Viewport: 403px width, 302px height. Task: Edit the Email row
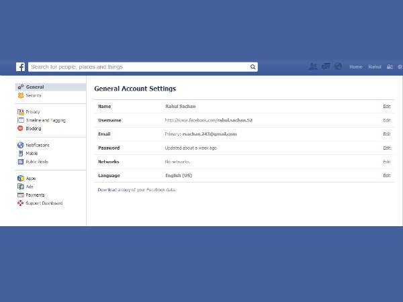[x=387, y=134]
